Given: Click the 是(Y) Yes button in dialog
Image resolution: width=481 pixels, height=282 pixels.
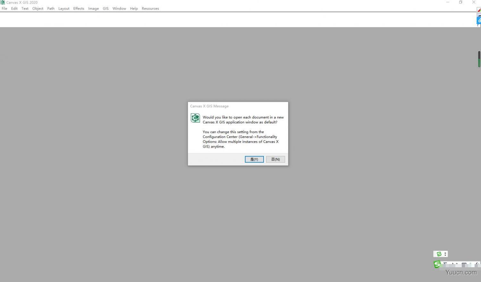Looking at the screenshot, I should [x=254, y=159].
